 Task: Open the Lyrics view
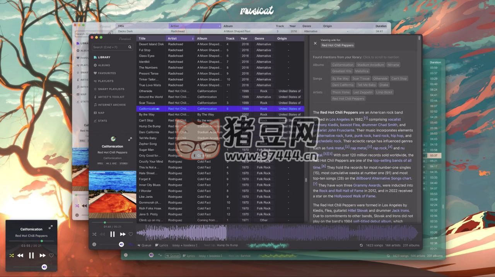pos(162,245)
